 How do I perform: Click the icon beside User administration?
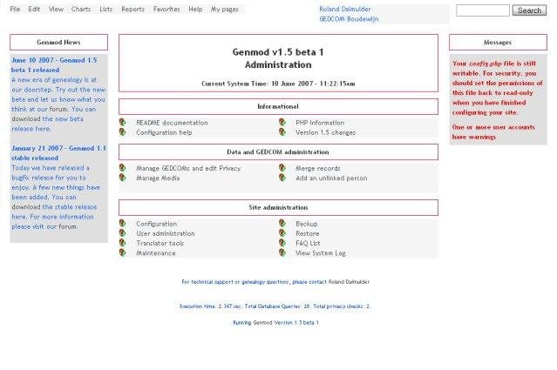123,233
